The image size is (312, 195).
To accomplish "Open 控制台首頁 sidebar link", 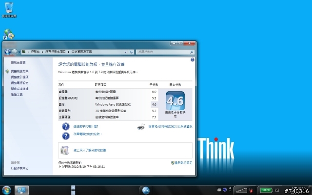I will pyautogui.click(x=19, y=62).
